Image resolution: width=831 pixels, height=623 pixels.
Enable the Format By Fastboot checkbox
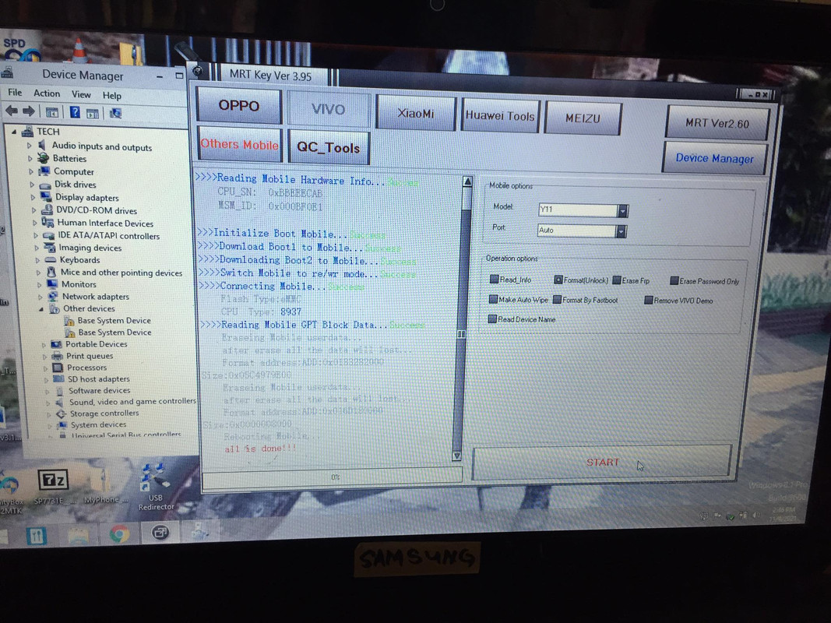pyautogui.click(x=557, y=300)
